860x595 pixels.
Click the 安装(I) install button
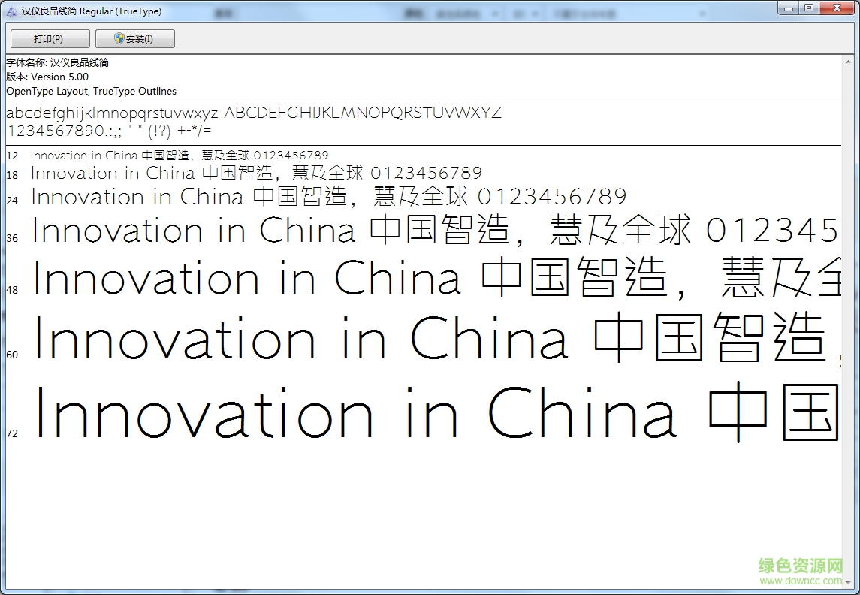click(x=135, y=39)
